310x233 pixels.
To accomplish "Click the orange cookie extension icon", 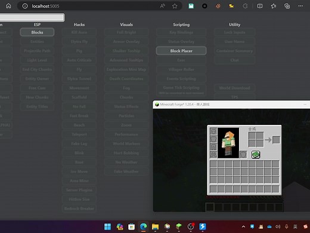I will [218, 6].
